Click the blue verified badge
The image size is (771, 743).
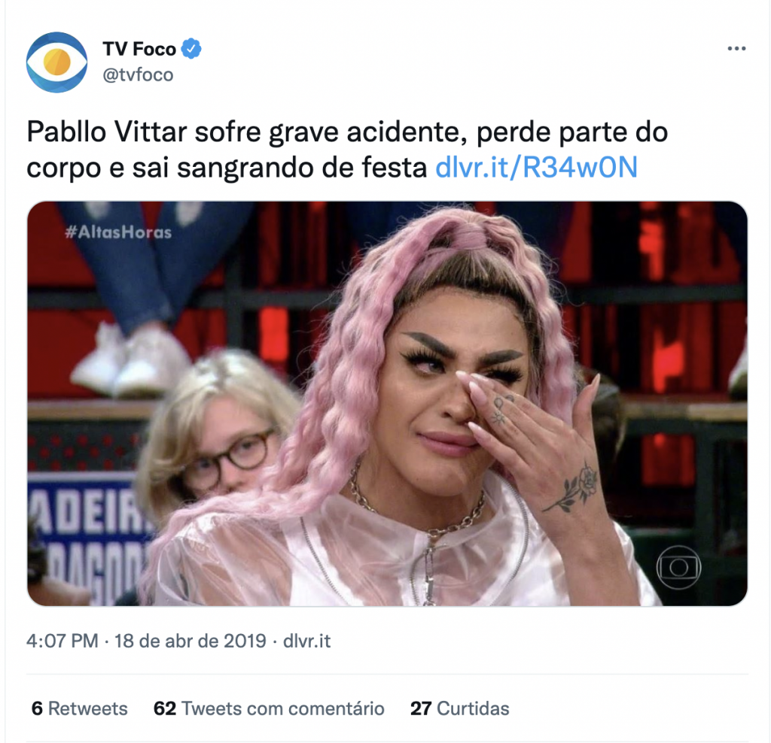pos(191,49)
